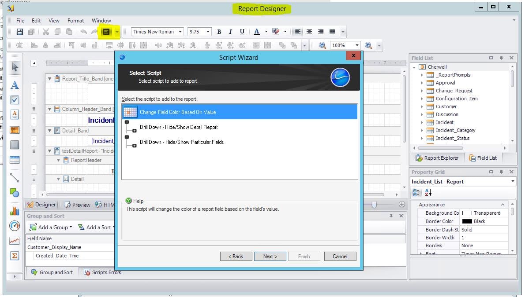Click the Next button in Script Wizard

tap(270, 257)
